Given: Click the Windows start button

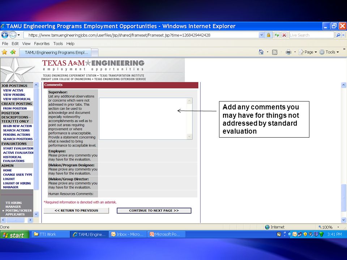Looking at the screenshot, I should 14,235.
